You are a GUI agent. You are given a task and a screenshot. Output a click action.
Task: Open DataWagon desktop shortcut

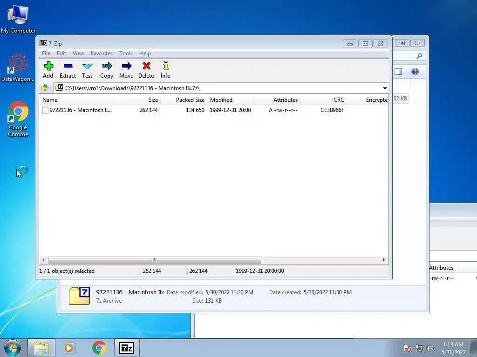click(18, 67)
